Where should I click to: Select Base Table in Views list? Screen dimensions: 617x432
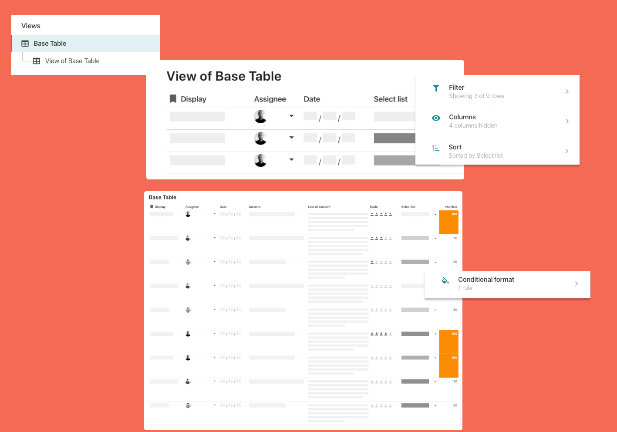click(x=50, y=44)
